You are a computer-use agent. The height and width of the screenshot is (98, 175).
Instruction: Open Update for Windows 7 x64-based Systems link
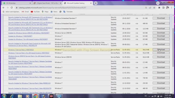(x=28, y=39)
